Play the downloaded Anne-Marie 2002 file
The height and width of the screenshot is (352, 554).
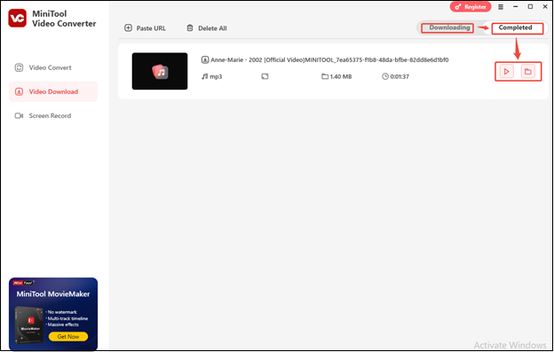click(506, 72)
